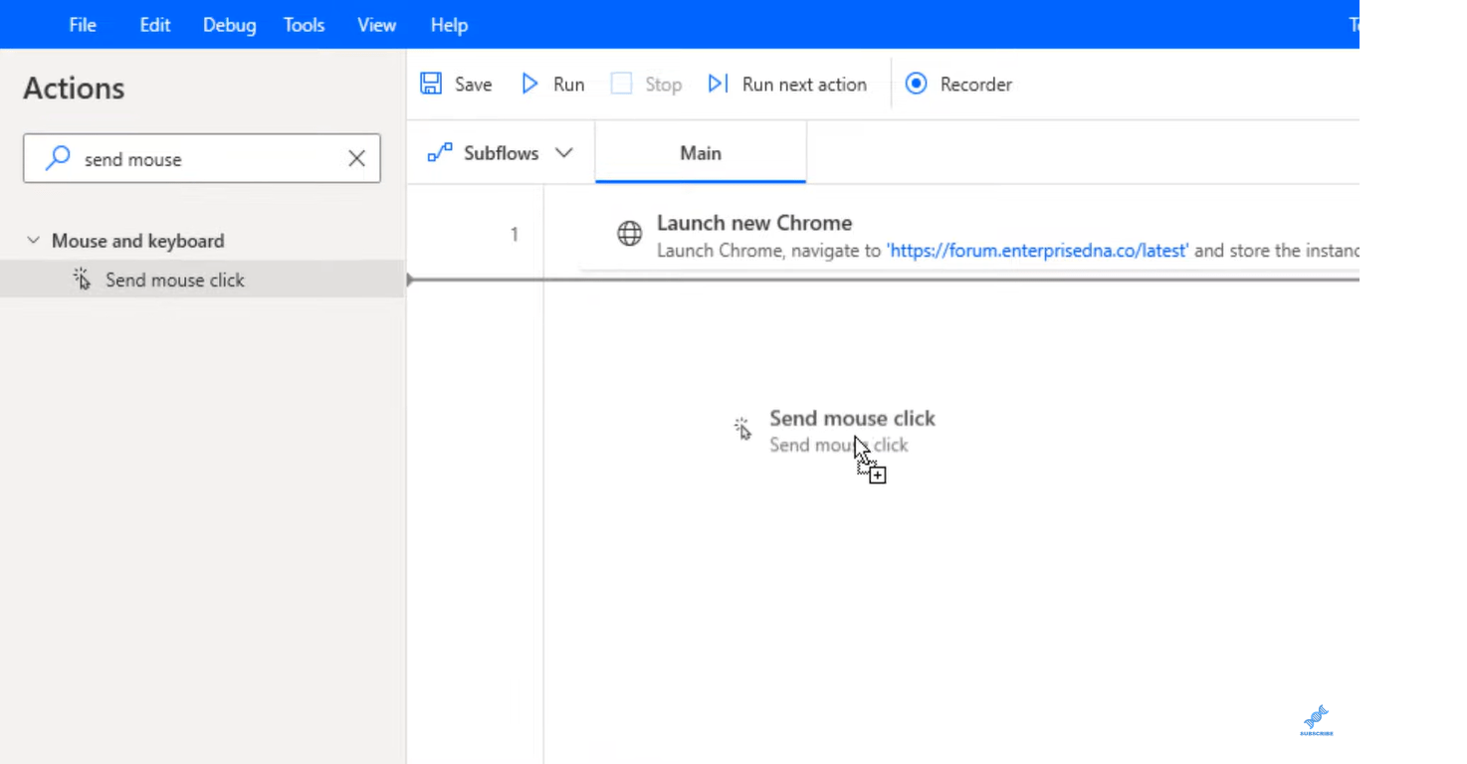
Task: Switch to the Main tab
Action: click(701, 153)
